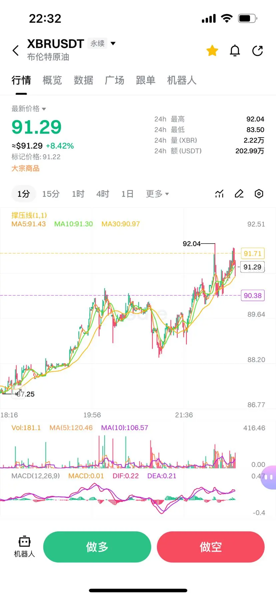This screenshot has width=276, height=598.
Task: Tap the 布伦特原油 subtitle
Action: coord(48,57)
